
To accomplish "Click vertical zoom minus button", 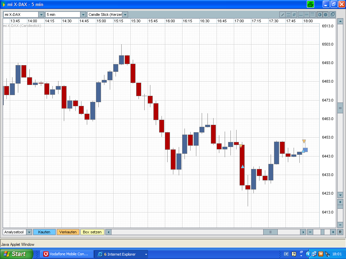I will coord(340,225).
